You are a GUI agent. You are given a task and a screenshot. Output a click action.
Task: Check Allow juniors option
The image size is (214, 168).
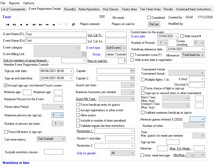tap(78, 115)
